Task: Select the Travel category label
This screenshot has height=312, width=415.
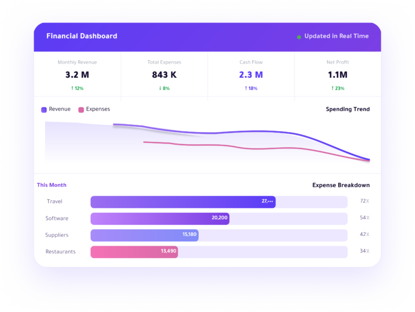Action: pyautogui.click(x=55, y=201)
